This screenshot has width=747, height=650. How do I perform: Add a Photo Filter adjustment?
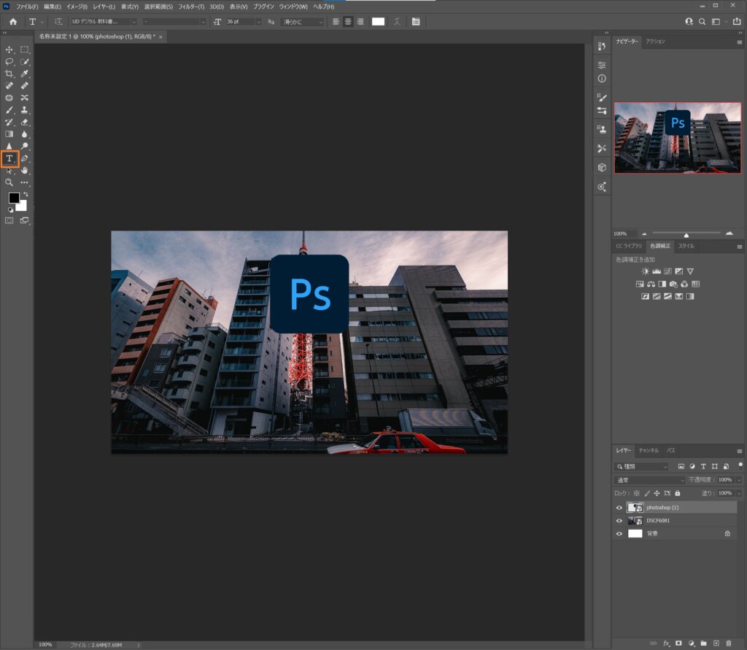coord(673,284)
